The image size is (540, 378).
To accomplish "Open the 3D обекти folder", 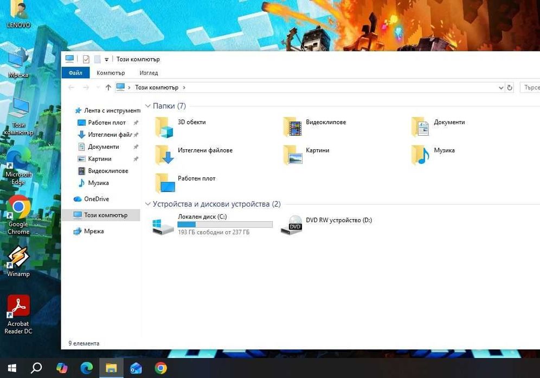I will [x=180, y=127].
